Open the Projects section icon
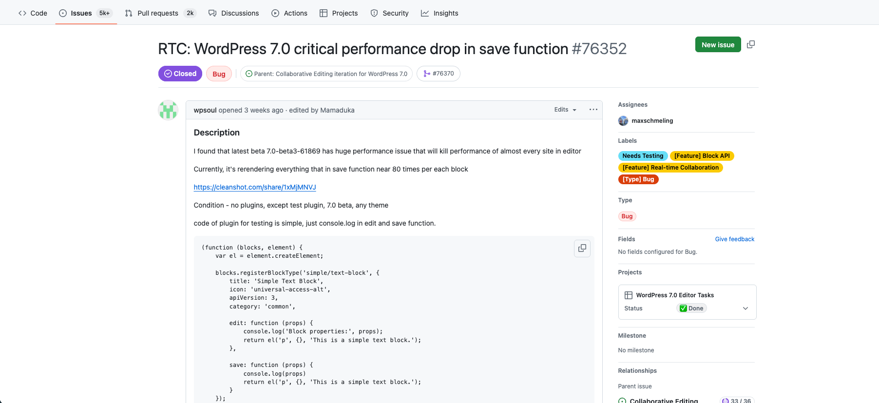The width and height of the screenshot is (879, 403). 324,13
